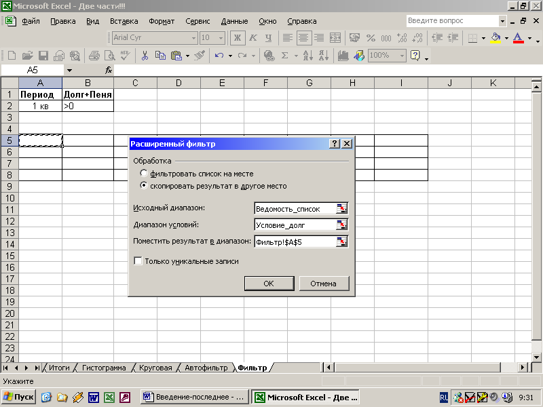Click Paste clipboard icon
Image resolution: width=543 pixels, height=407 pixels.
(x=176, y=56)
